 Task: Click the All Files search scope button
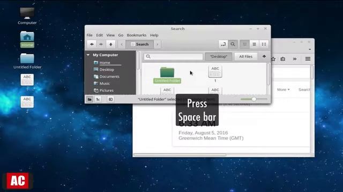pyautogui.click(x=245, y=57)
